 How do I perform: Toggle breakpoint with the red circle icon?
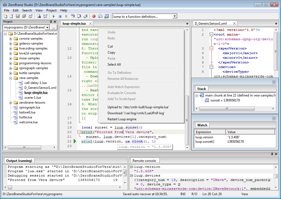[x=94, y=16]
